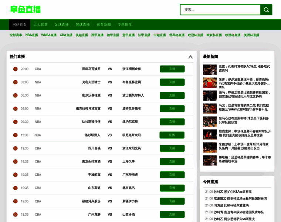Click 直播 button for 俄克拉荷马城雷霆 match
Screen dimensions: 281x222
(172, 108)
